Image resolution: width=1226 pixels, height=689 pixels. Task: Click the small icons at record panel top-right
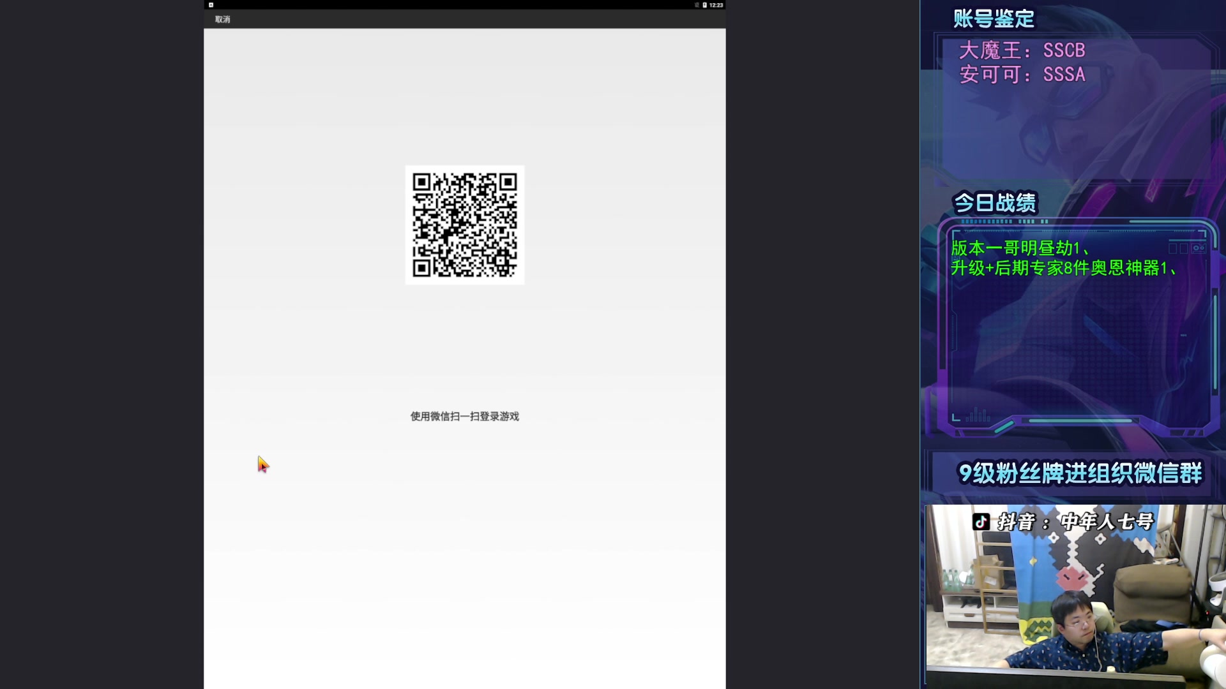pyautogui.click(x=1186, y=248)
